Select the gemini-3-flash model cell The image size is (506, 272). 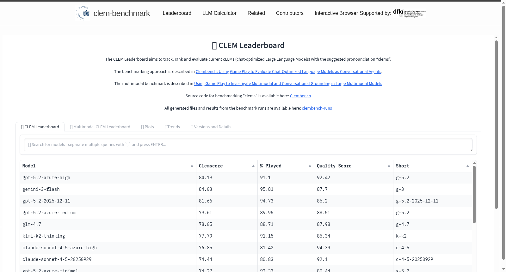[108, 189]
